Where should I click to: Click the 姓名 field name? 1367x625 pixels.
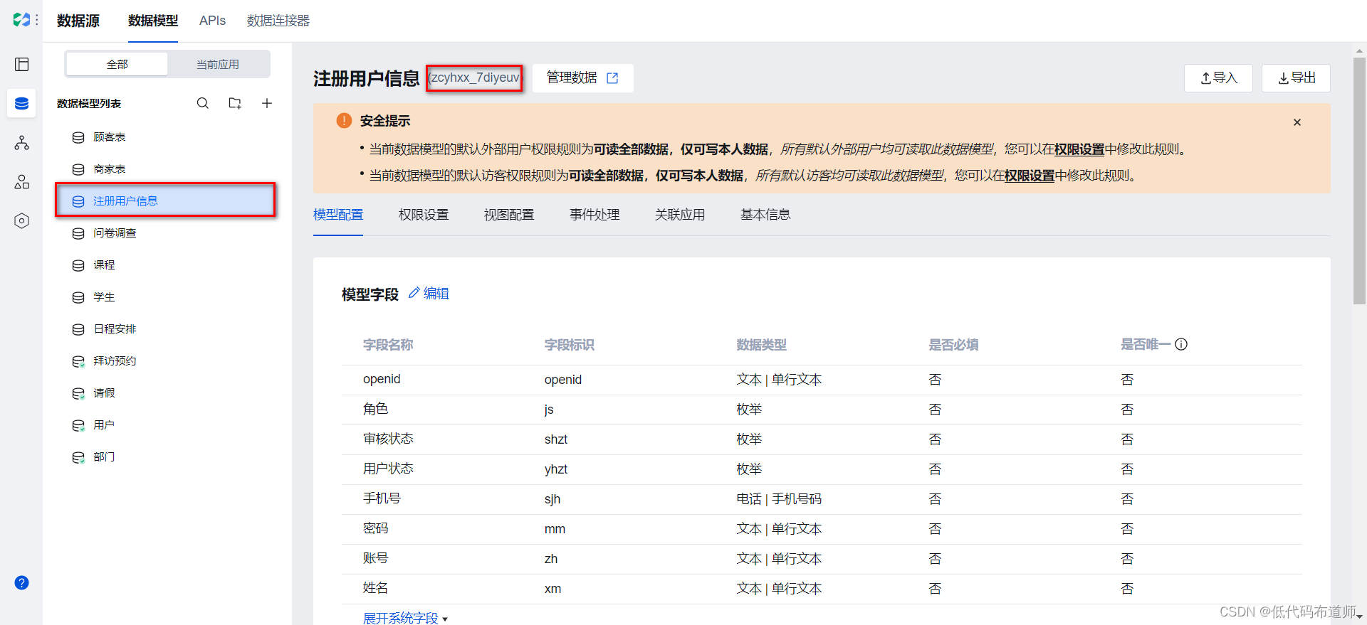[x=376, y=588]
